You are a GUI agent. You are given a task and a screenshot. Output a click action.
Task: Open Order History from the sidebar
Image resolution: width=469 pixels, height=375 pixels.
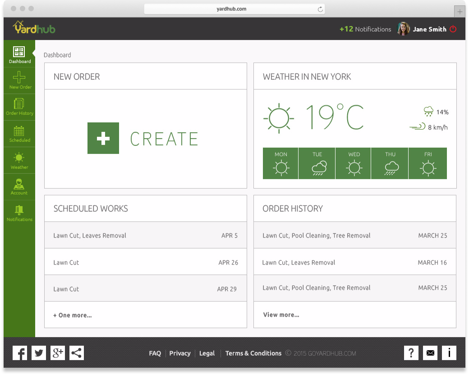tap(19, 107)
